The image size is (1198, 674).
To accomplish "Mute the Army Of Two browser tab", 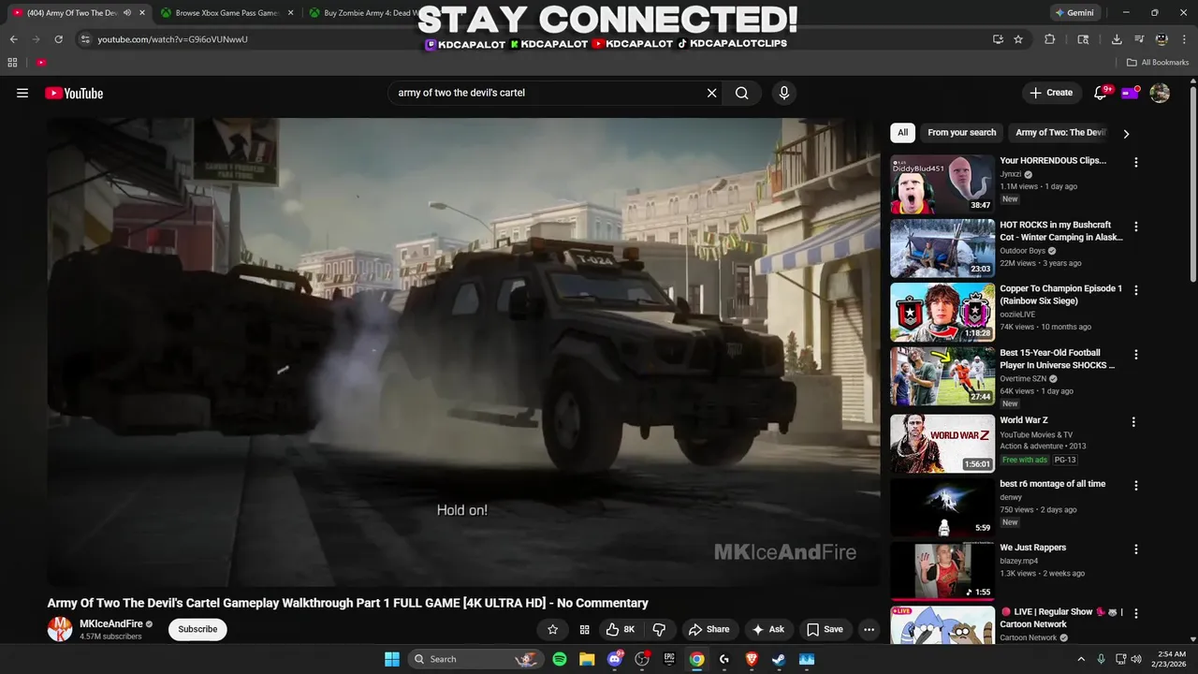I will (126, 13).
